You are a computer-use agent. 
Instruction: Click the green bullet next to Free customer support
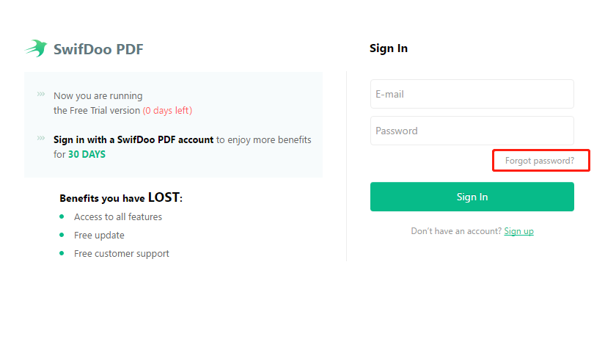(x=62, y=253)
